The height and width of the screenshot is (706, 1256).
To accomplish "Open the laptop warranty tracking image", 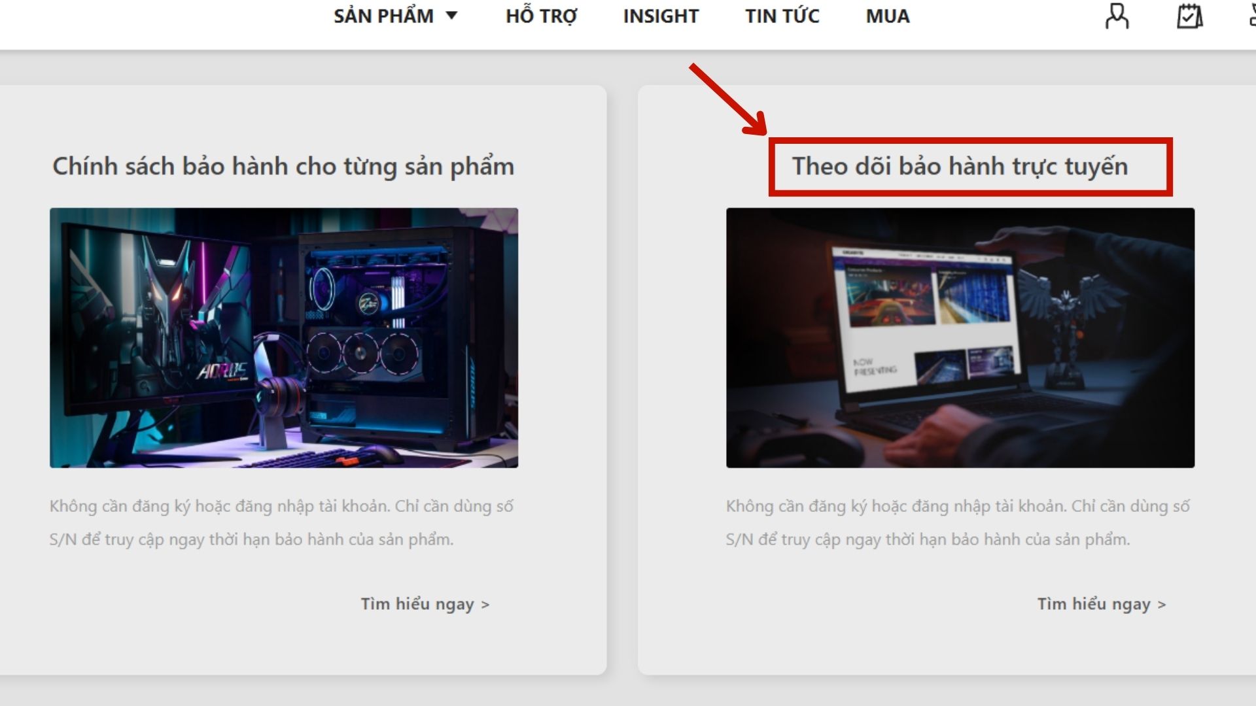I will coord(960,337).
